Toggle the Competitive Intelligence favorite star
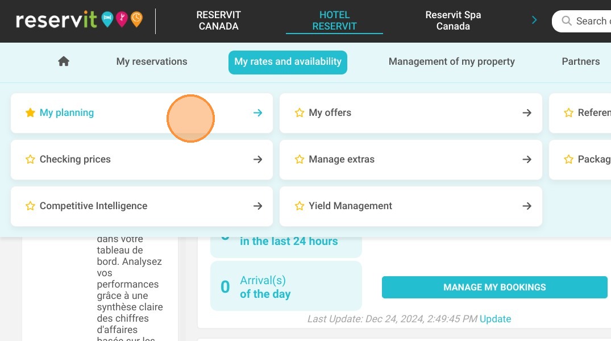 coord(30,206)
